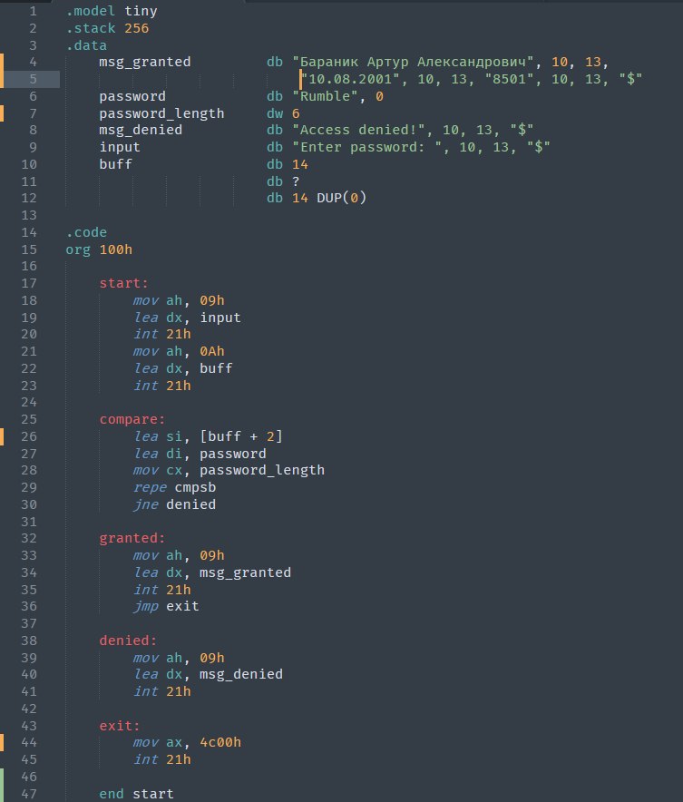Click the 'buff' label on line 10
The width and height of the screenshot is (683, 802).
[x=115, y=164]
